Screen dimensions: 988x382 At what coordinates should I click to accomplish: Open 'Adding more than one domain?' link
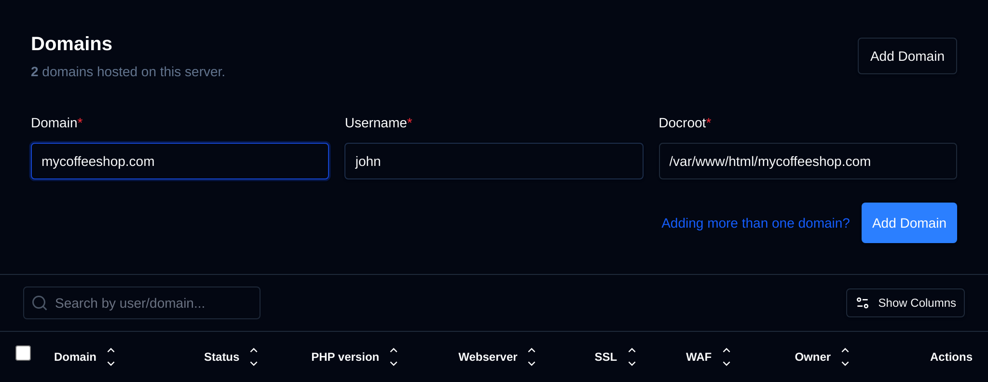point(755,223)
